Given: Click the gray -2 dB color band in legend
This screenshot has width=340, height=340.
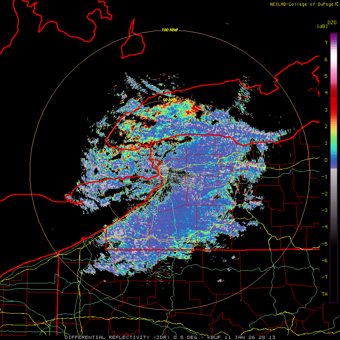Looking at the screenshot, I should (334, 194).
